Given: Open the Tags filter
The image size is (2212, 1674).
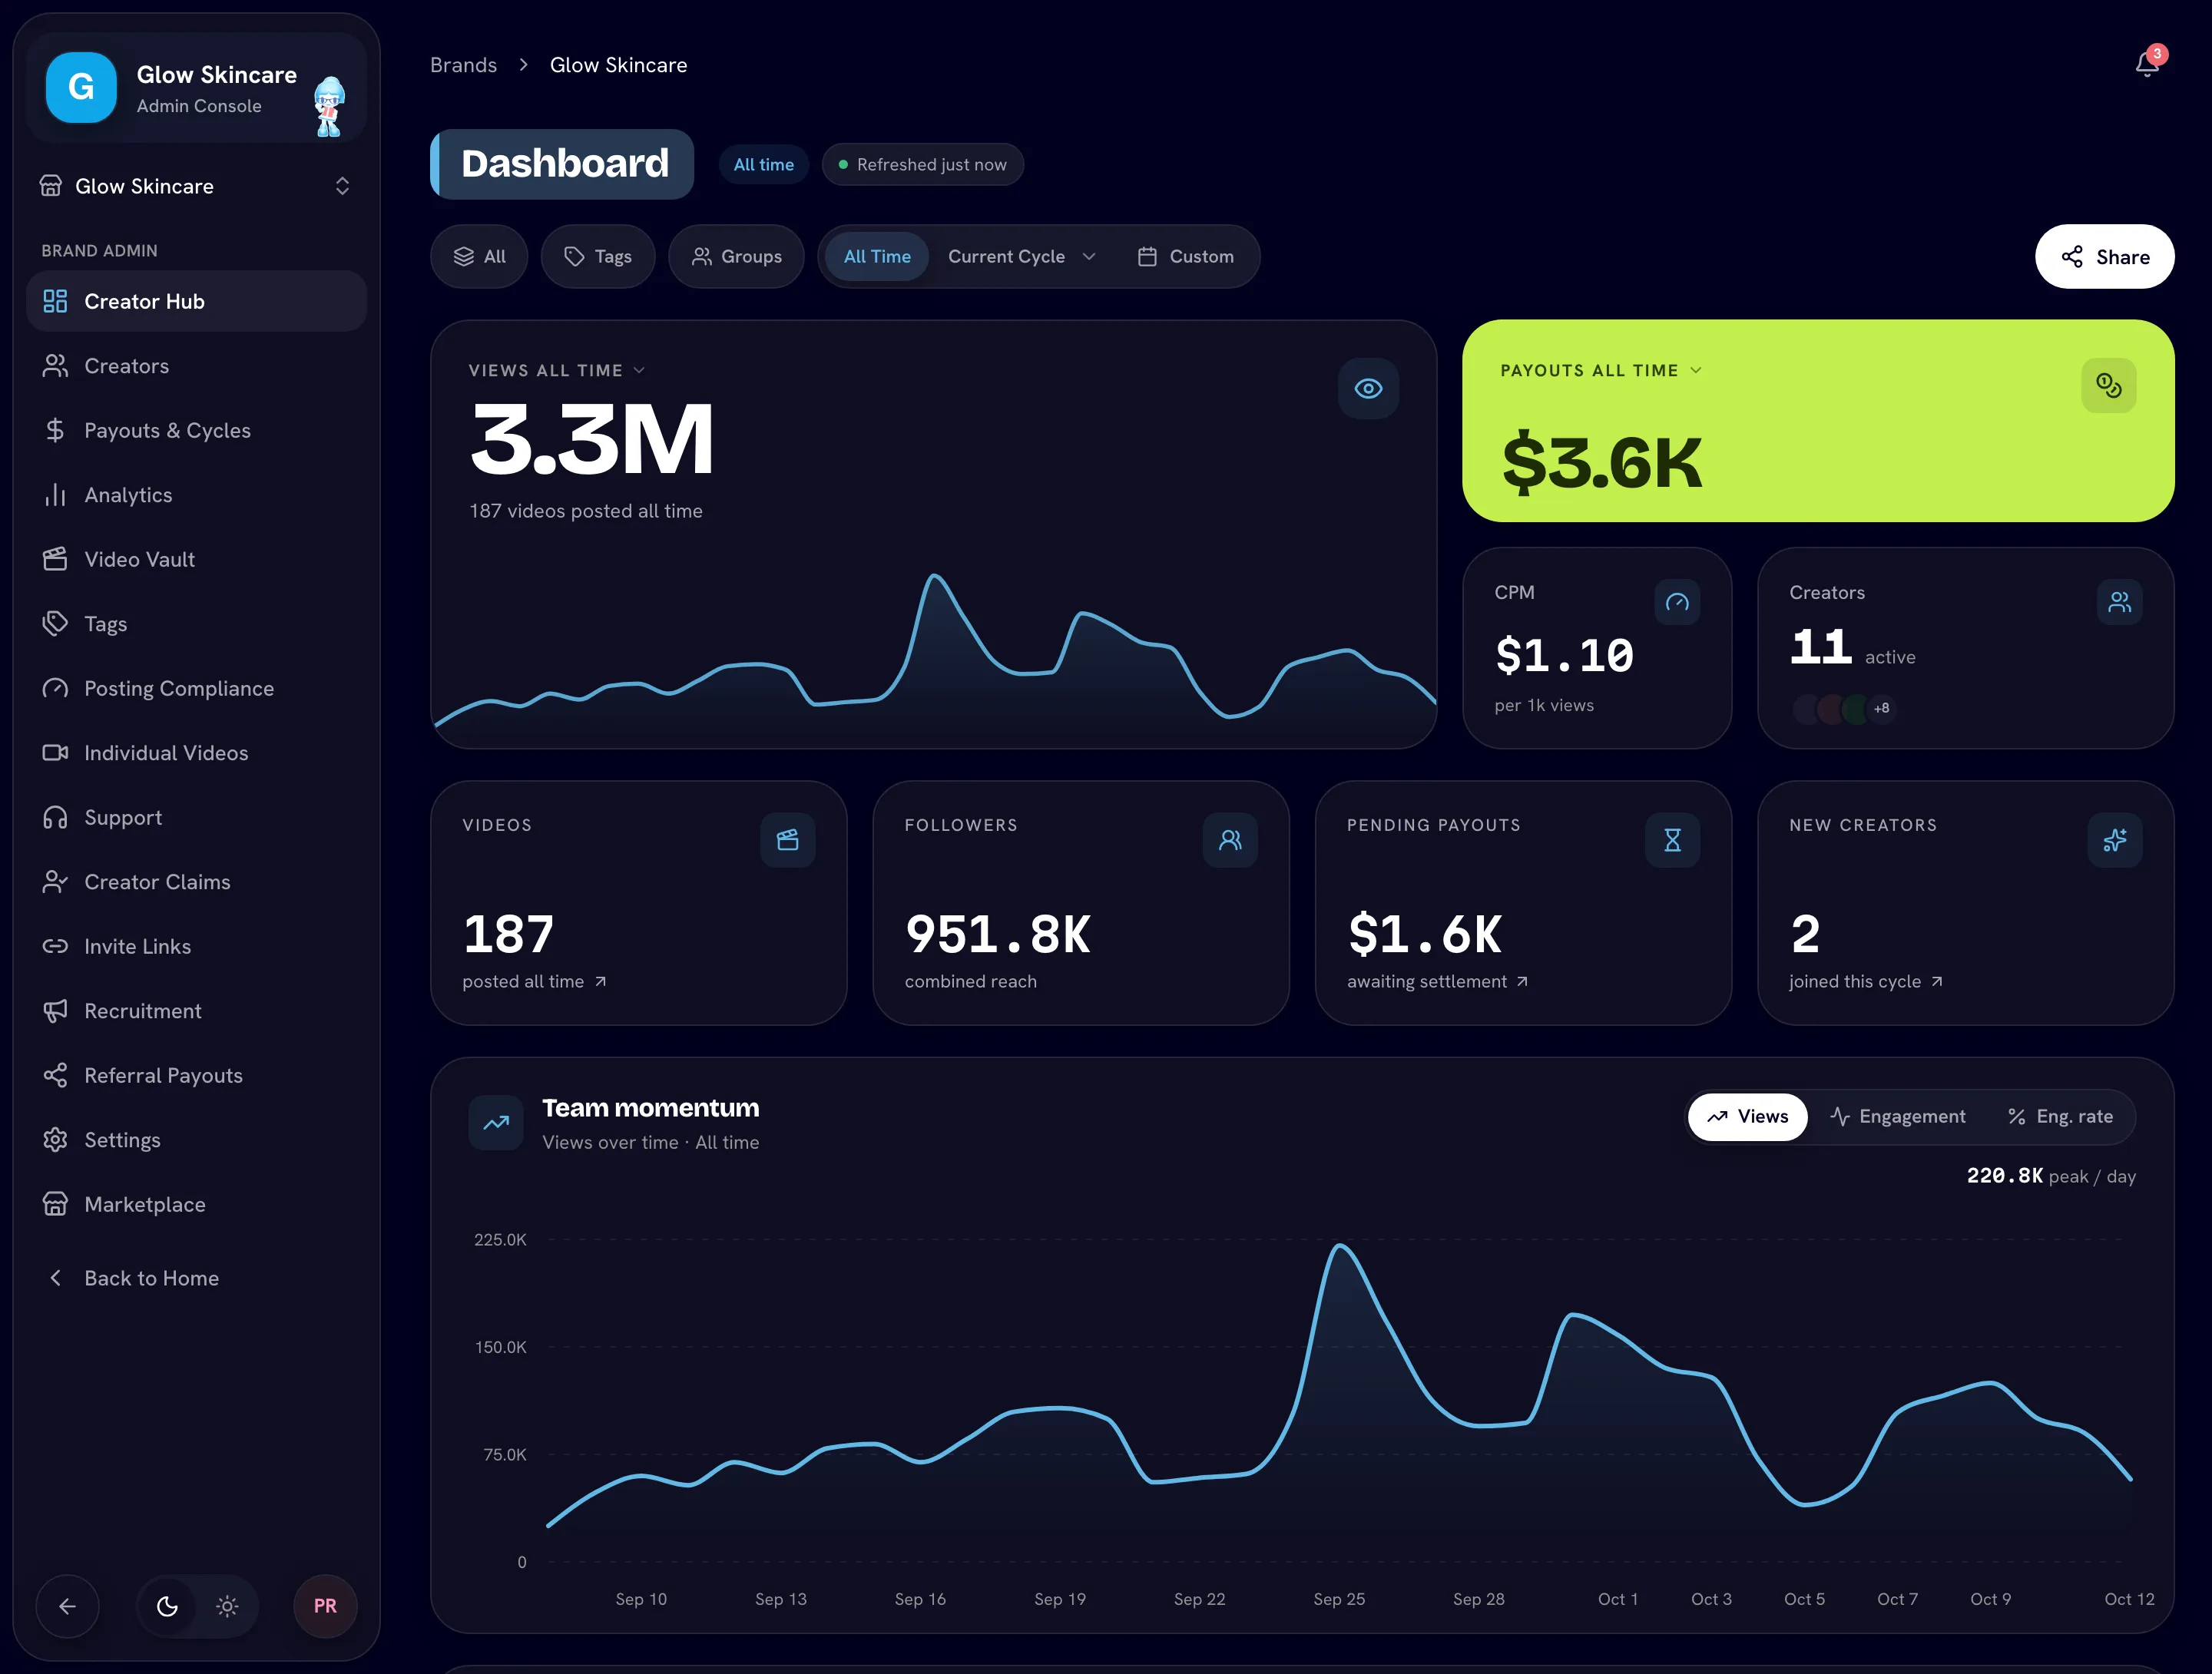Looking at the screenshot, I should 598,257.
